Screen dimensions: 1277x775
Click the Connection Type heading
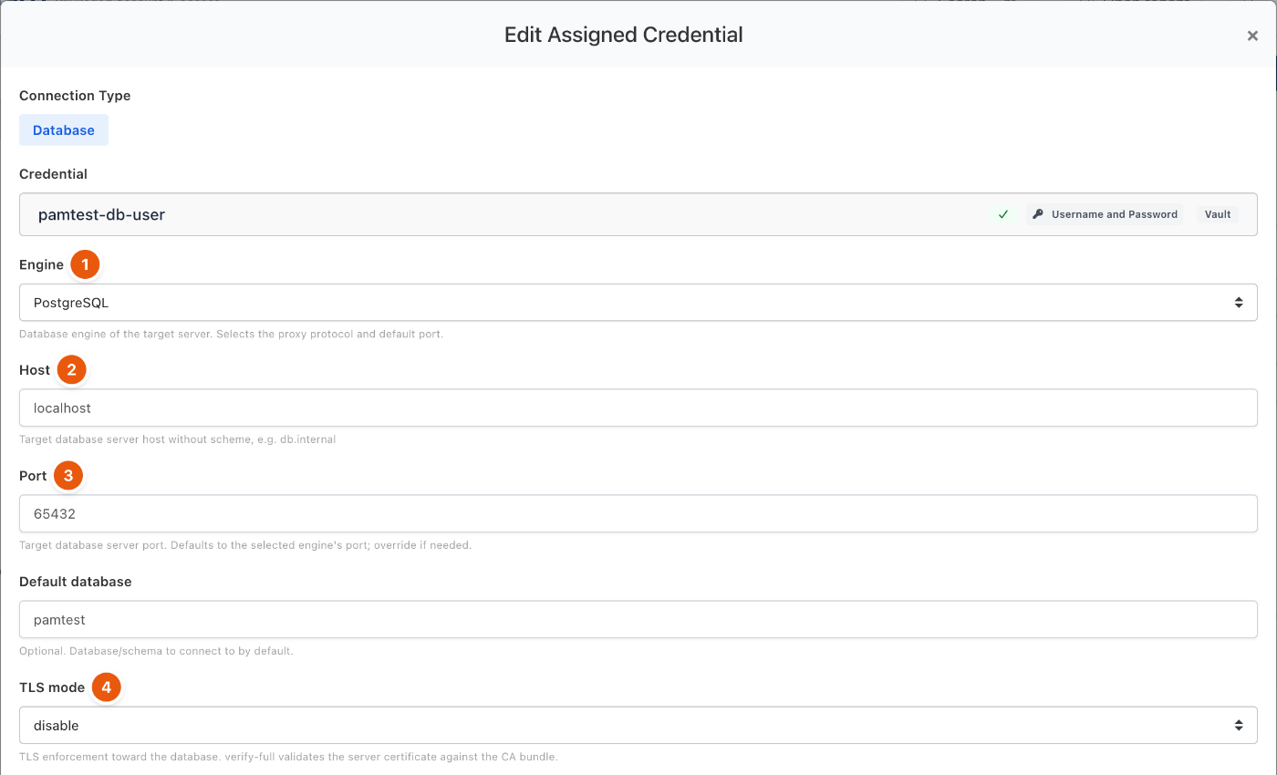click(x=75, y=96)
